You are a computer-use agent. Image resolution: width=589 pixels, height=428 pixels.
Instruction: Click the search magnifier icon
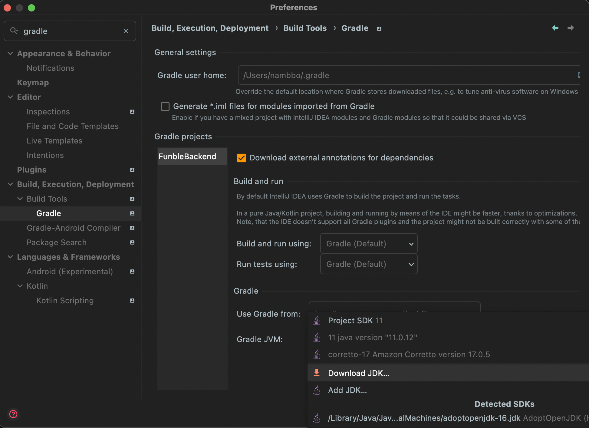pyautogui.click(x=14, y=31)
